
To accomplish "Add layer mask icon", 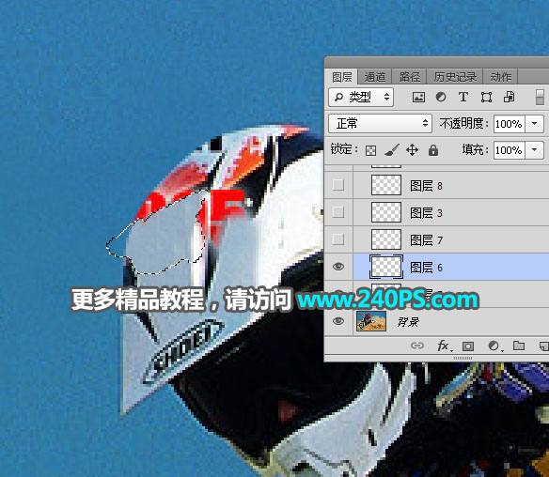I will 468,346.
